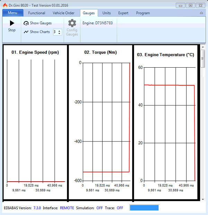Decrease the chart count with down stepper
Screen dimensions: 208x215
60,33
